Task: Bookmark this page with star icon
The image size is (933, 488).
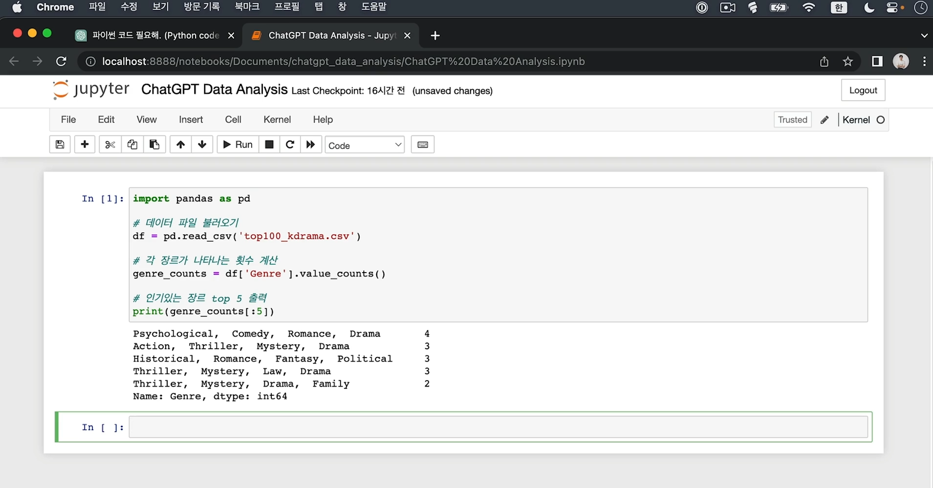Action: click(x=847, y=62)
